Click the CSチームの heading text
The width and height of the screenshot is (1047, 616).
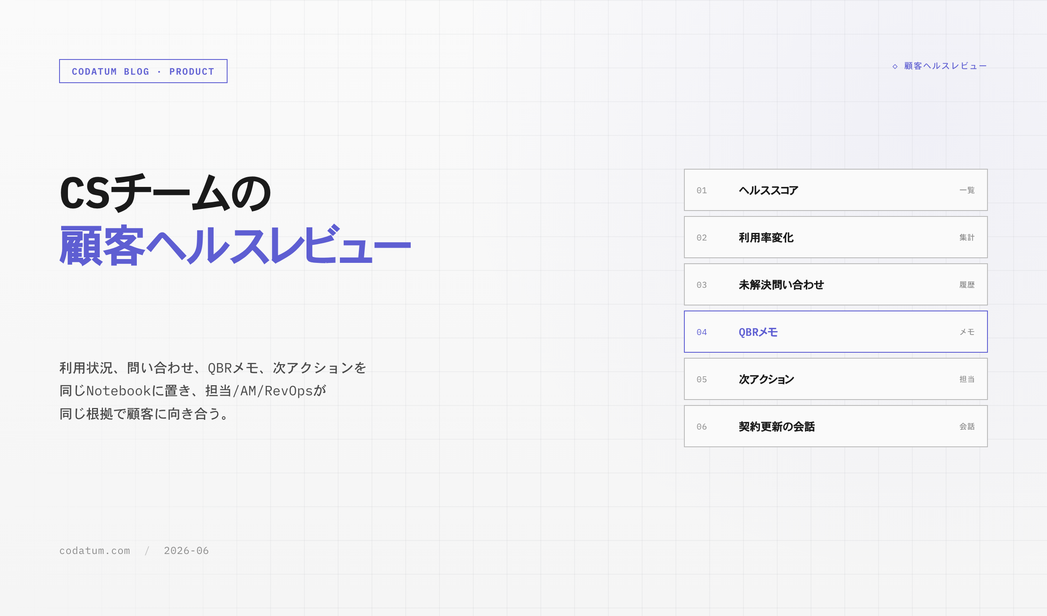165,193
